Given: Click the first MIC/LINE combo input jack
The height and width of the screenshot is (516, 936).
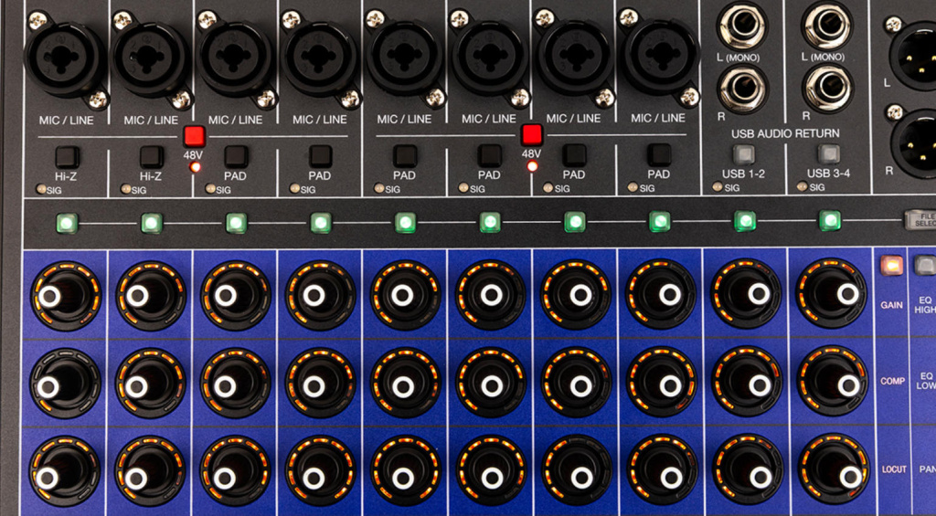Looking at the screenshot, I should coord(66,57).
